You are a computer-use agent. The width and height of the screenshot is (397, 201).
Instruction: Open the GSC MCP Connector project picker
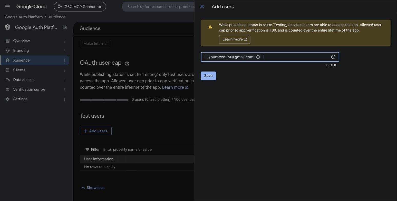click(80, 7)
